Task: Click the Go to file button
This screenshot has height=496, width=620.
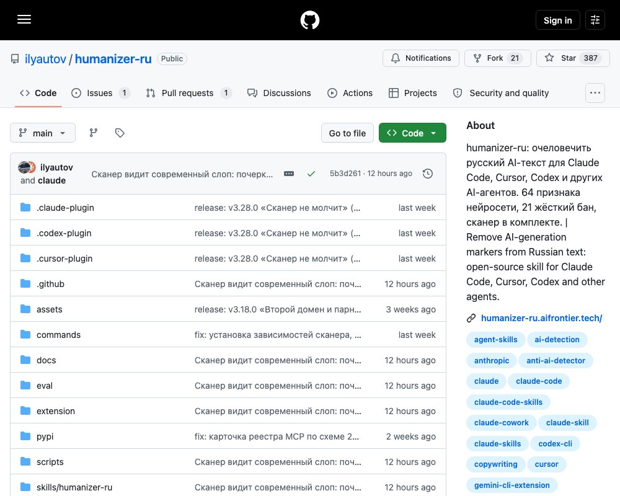Action: [x=347, y=133]
